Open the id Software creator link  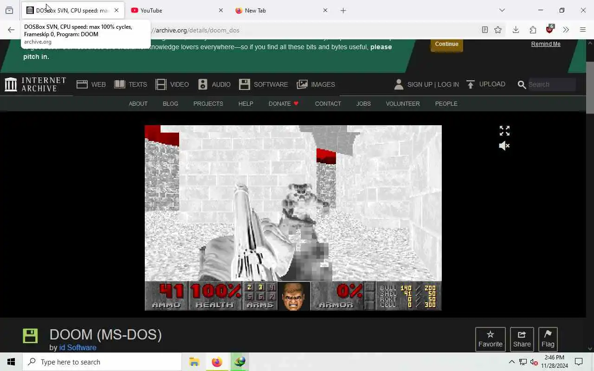78,347
